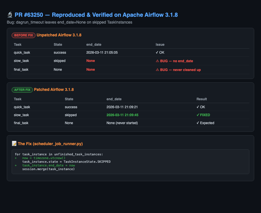
Task: Click end_date '2026-03-11 21:09:21' cell
Action: point(122,107)
